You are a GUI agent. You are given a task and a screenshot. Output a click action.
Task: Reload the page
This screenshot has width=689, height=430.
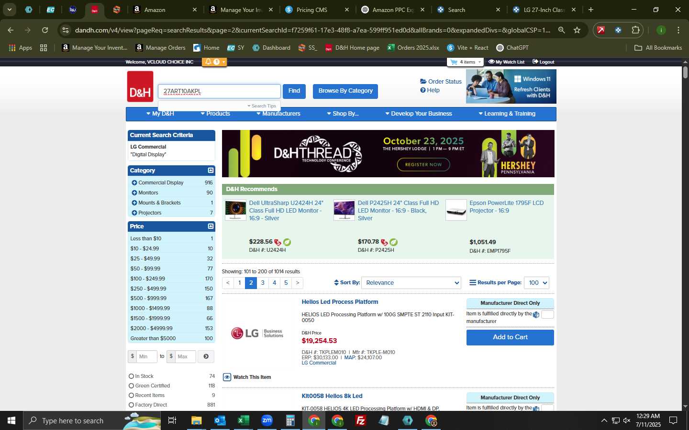pos(45,30)
